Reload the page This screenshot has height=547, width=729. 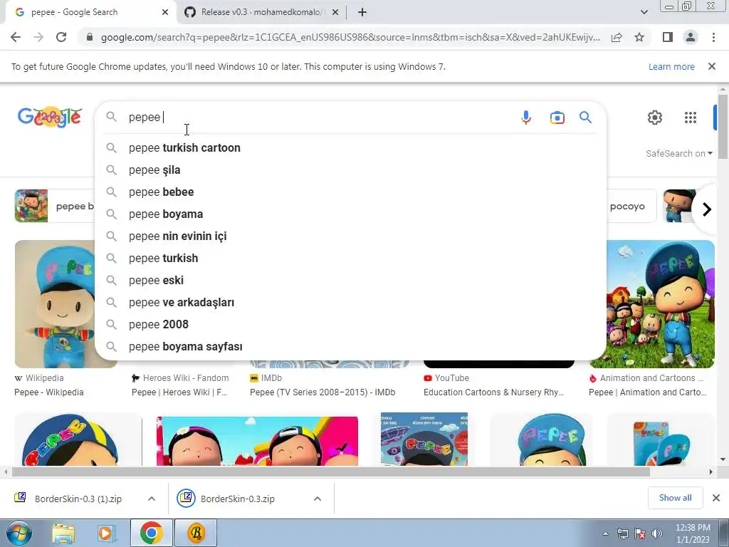(61, 37)
